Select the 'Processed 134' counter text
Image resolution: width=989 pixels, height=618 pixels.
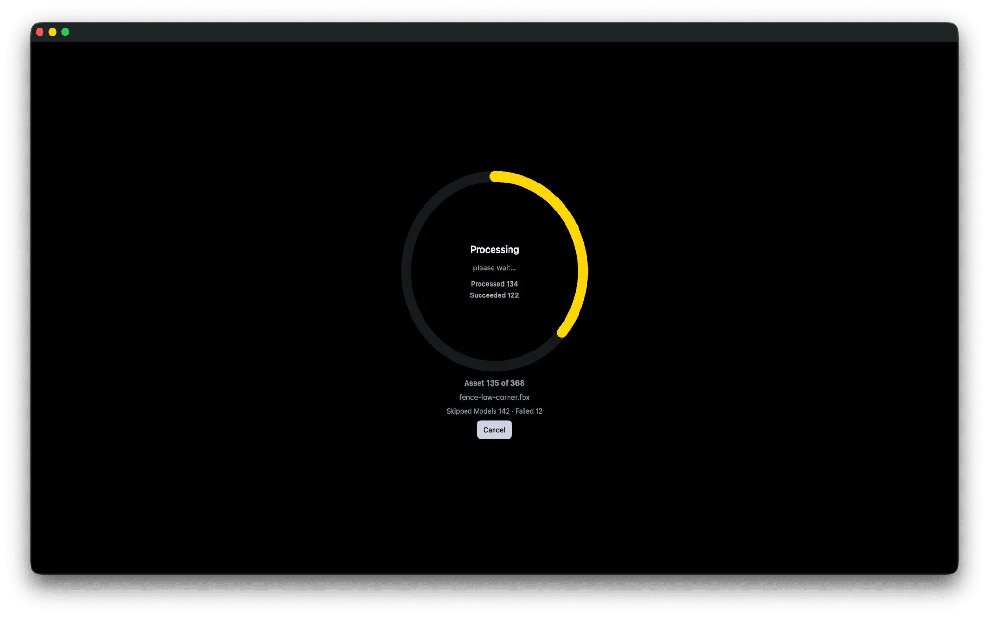tap(494, 284)
